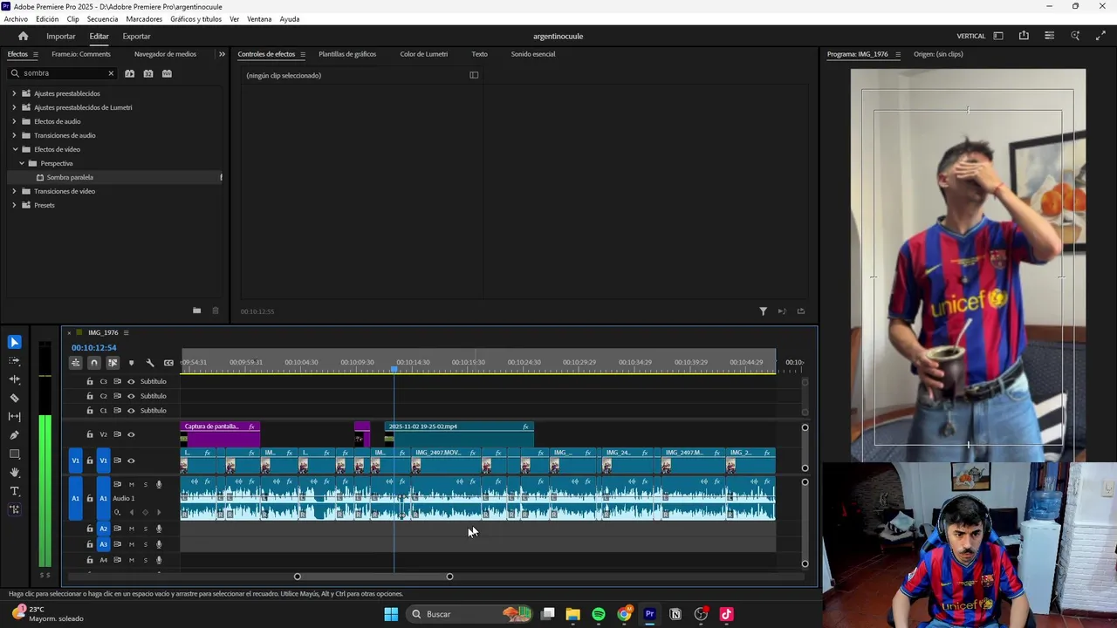The image size is (1117, 628).
Task: Go to the Importar workspace
Action: coord(61,36)
